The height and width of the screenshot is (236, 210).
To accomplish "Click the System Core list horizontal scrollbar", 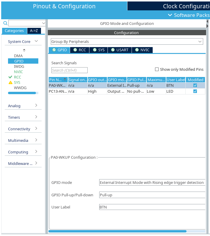I will (x=22, y=93).
